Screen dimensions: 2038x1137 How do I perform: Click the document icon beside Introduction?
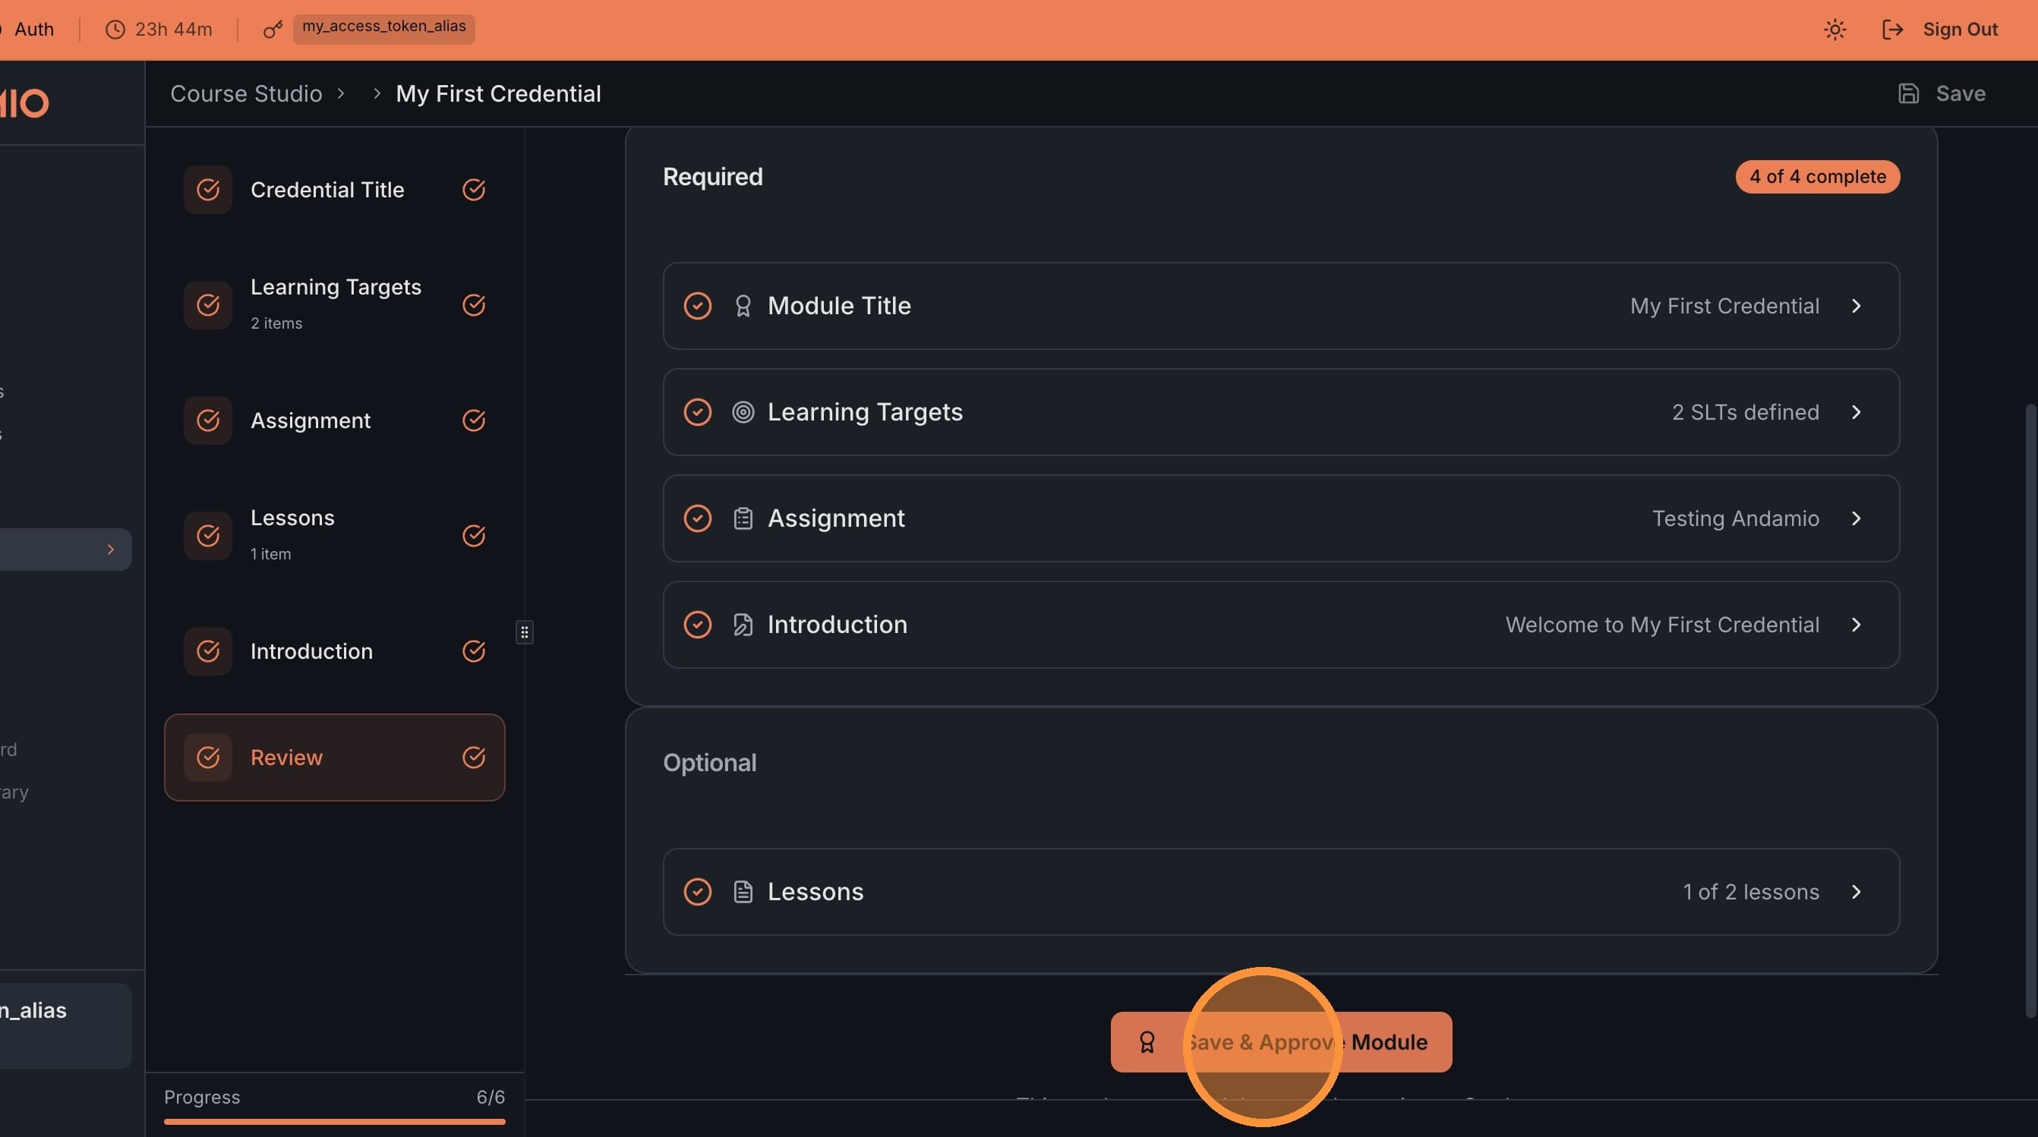(743, 624)
